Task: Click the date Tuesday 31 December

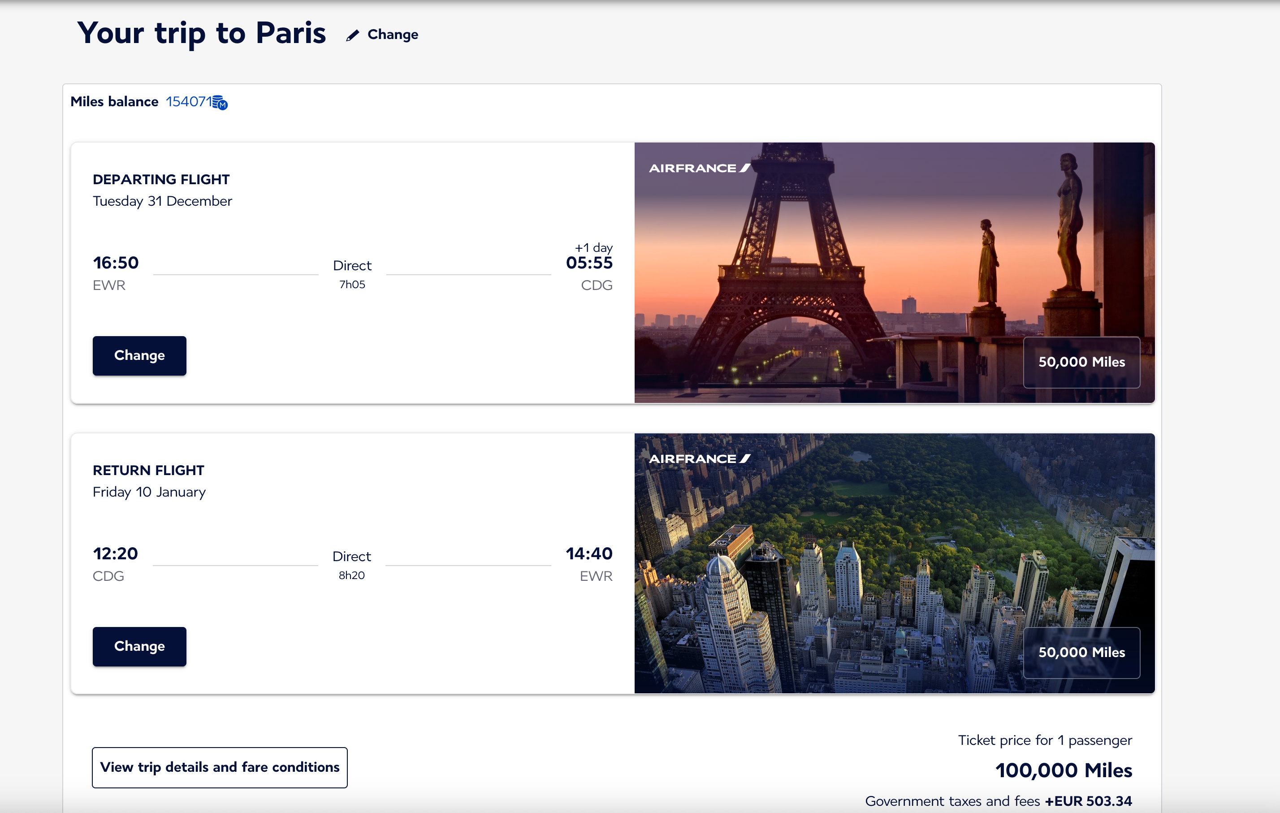Action: (162, 201)
